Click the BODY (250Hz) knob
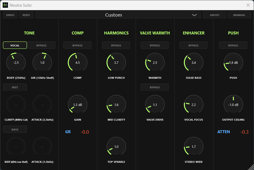254x170 pixels. pyautogui.click(x=16, y=62)
